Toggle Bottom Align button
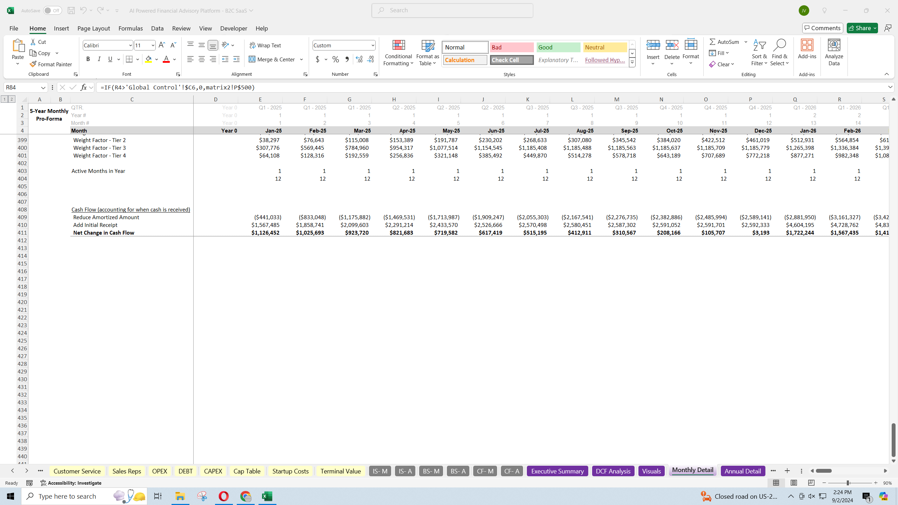Screen dimensions: 898x505 [x=213, y=45]
